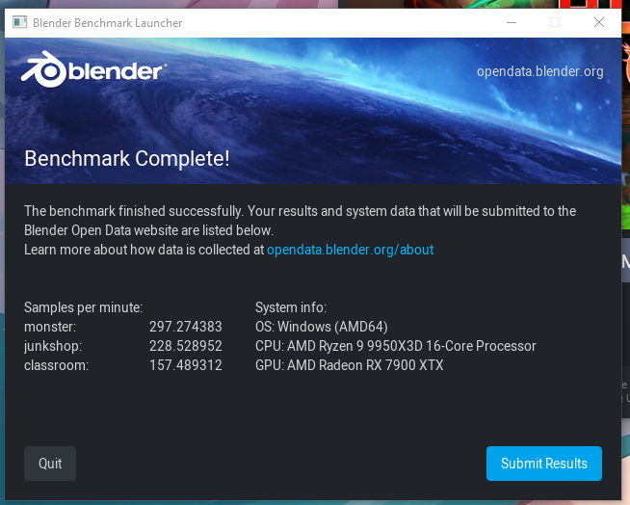Click the 'classroom:' label

click(56, 365)
